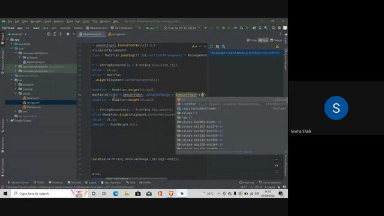Screen dimensions: 384x216
Task: Open the Logcat tool window
Action: click(x=91, y=182)
